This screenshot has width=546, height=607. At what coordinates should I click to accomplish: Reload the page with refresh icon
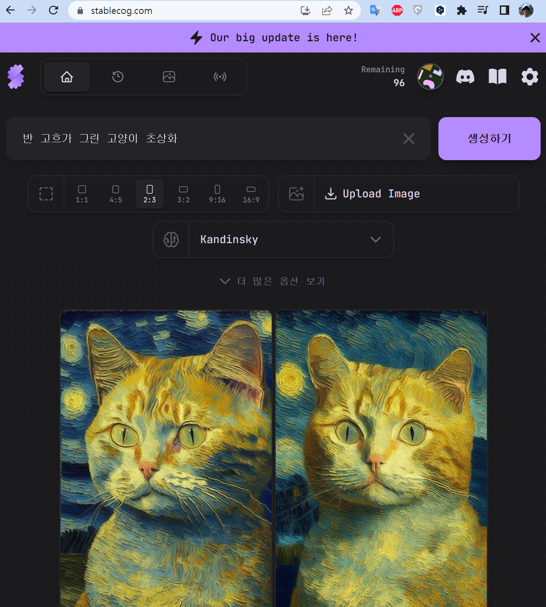(53, 10)
